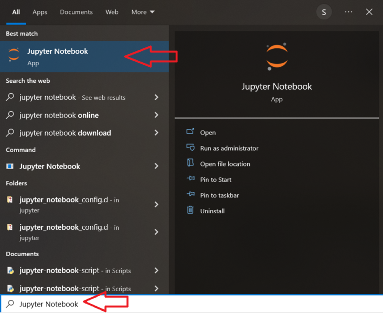Viewport: 383px width, 313px height.
Task: Click the large Jupyter logo in details pane
Action: [277, 56]
